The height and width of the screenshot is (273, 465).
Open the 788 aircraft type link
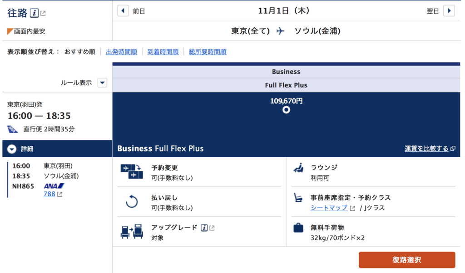49,194
